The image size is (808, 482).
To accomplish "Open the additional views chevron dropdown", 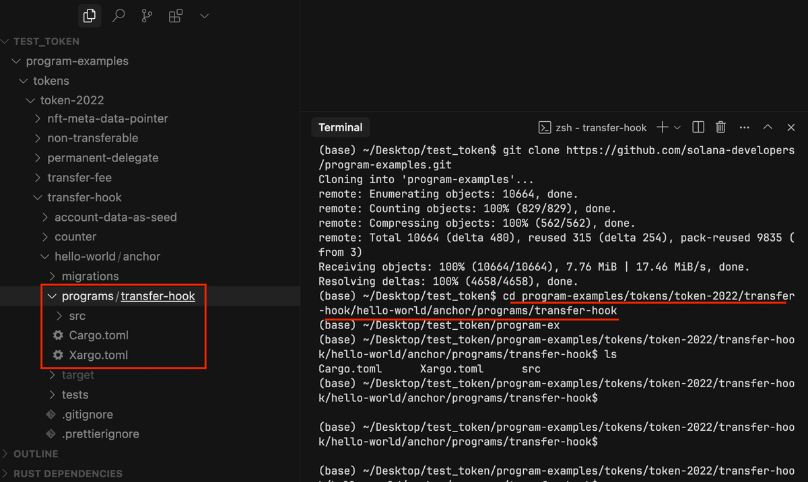I will point(204,15).
